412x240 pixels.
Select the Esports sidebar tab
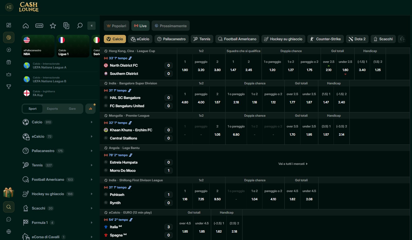(52, 109)
